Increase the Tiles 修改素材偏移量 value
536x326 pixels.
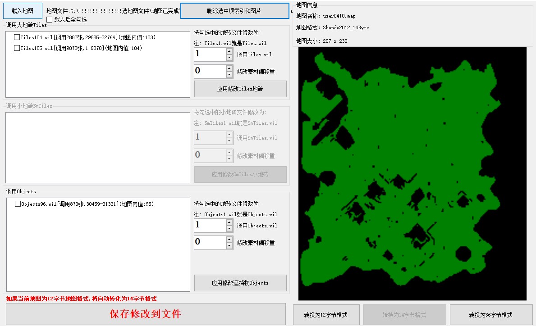click(x=229, y=68)
